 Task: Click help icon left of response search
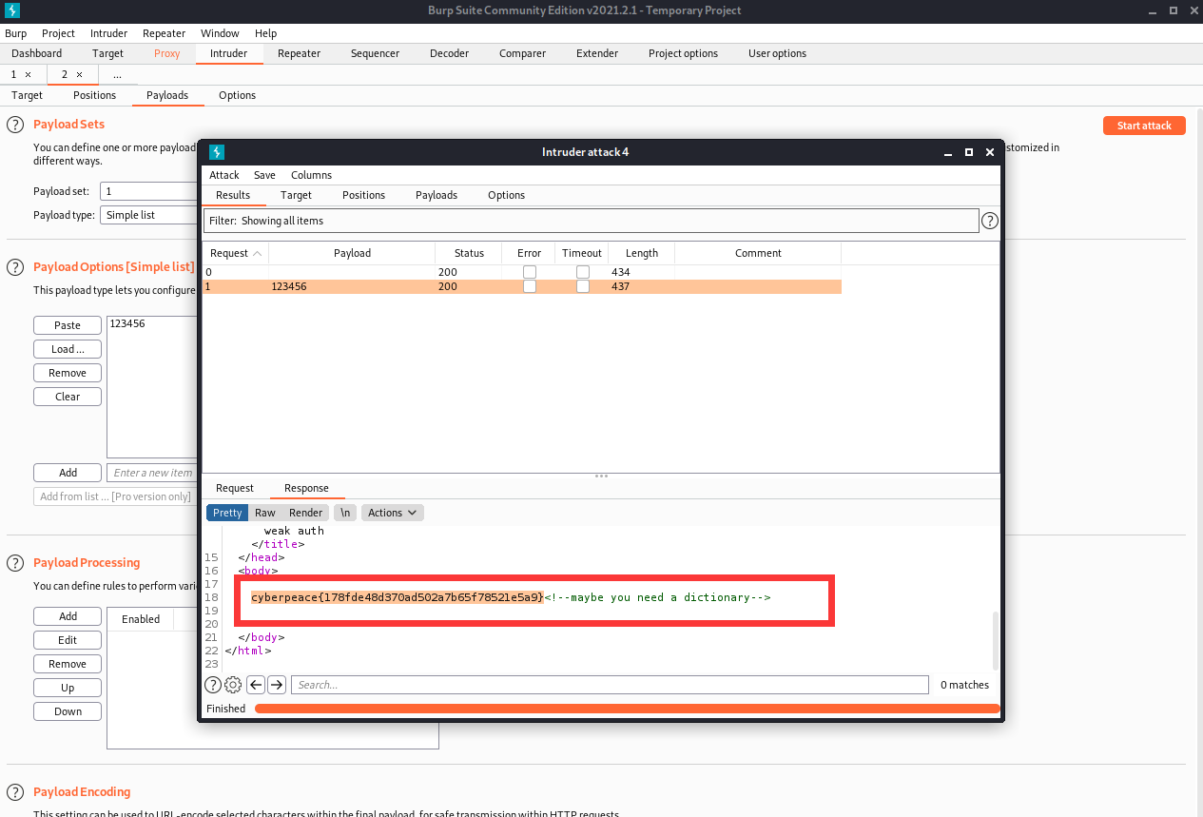(x=213, y=685)
